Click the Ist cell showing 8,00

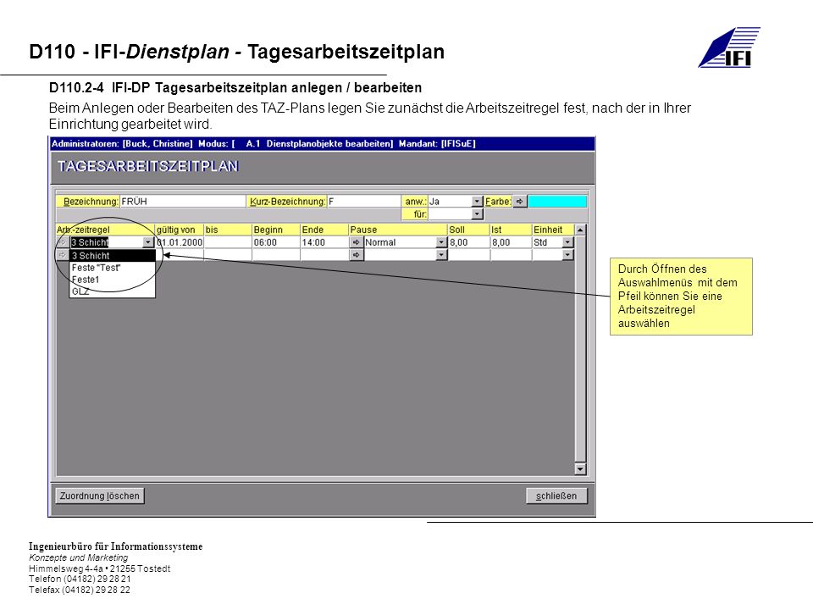511,242
